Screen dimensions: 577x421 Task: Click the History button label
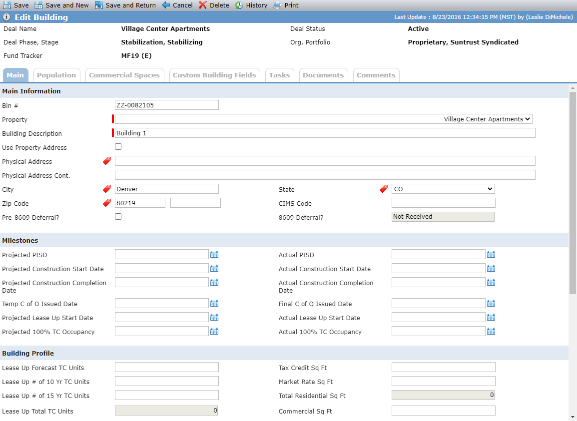click(256, 5)
